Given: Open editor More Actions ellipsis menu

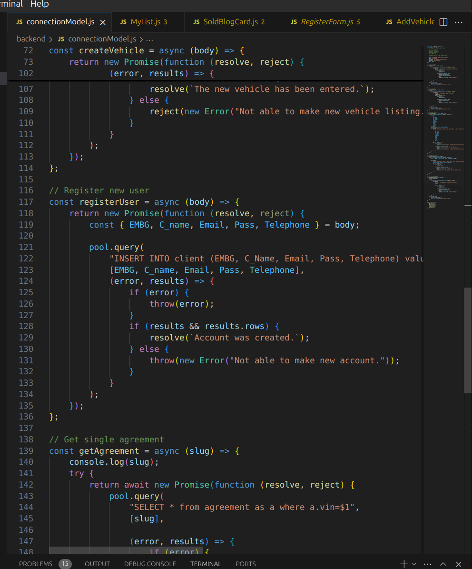Looking at the screenshot, I should point(459,22).
